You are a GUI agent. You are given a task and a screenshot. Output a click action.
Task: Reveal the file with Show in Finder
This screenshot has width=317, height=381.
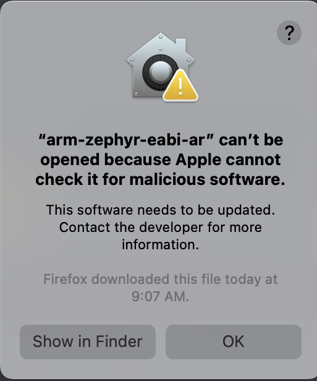coord(88,341)
